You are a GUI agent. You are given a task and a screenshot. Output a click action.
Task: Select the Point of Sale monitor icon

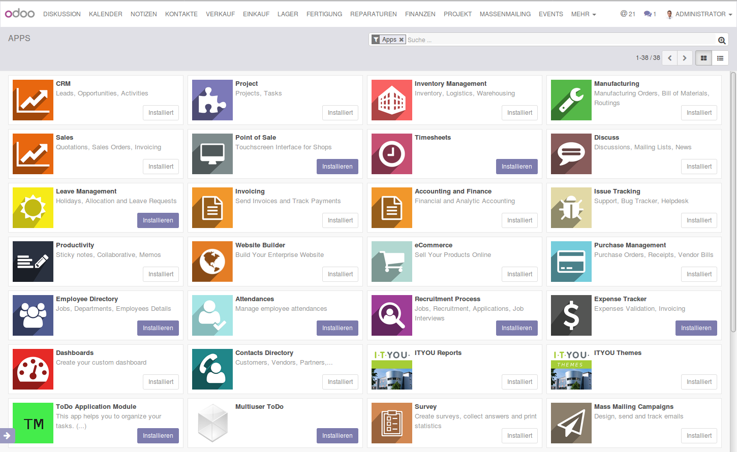coord(212,154)
